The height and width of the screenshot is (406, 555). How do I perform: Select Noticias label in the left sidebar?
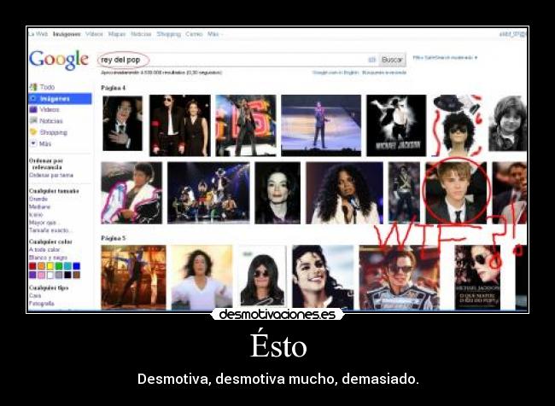click(x=51, y=121)
